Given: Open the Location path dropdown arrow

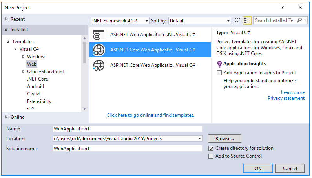Looking at the screenshot, I should pos(200,139).
